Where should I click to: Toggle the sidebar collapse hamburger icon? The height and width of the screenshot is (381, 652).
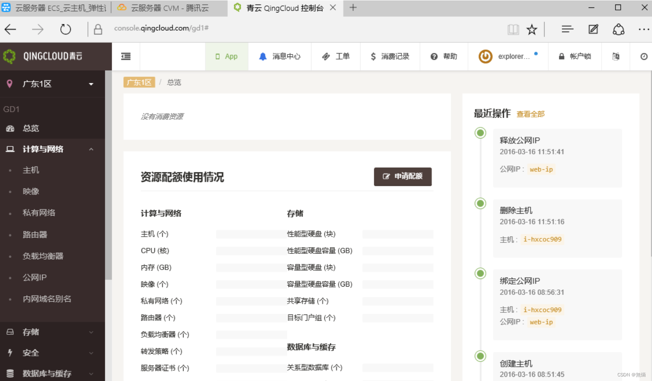coord(126,56)
